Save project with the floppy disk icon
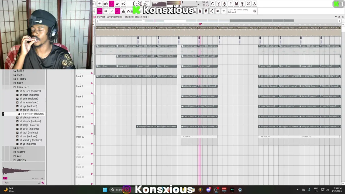 click(x=236, y=4)
